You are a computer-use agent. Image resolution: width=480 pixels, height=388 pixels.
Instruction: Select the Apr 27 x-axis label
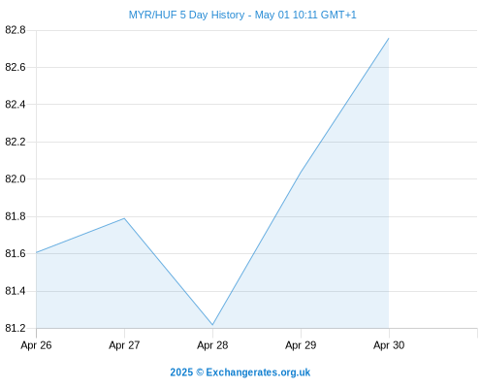[124, 345]
